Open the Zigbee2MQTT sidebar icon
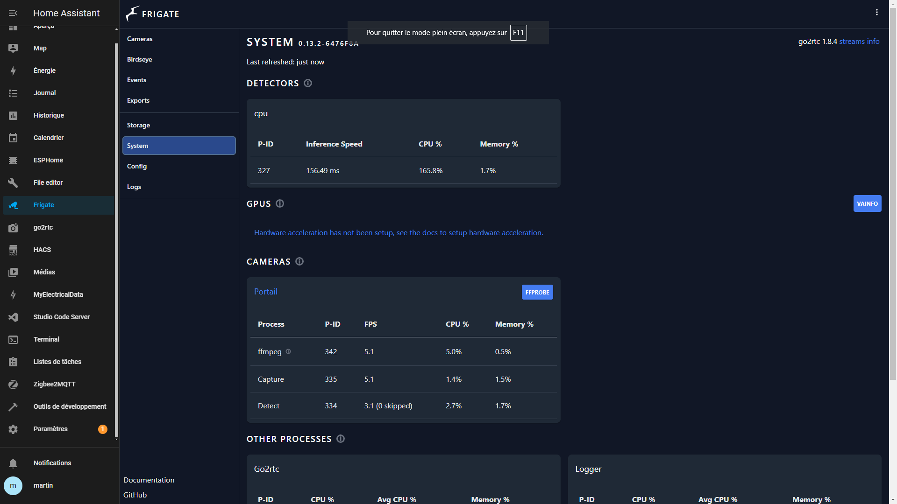The image size is (897, 504). tap(13, 384)
